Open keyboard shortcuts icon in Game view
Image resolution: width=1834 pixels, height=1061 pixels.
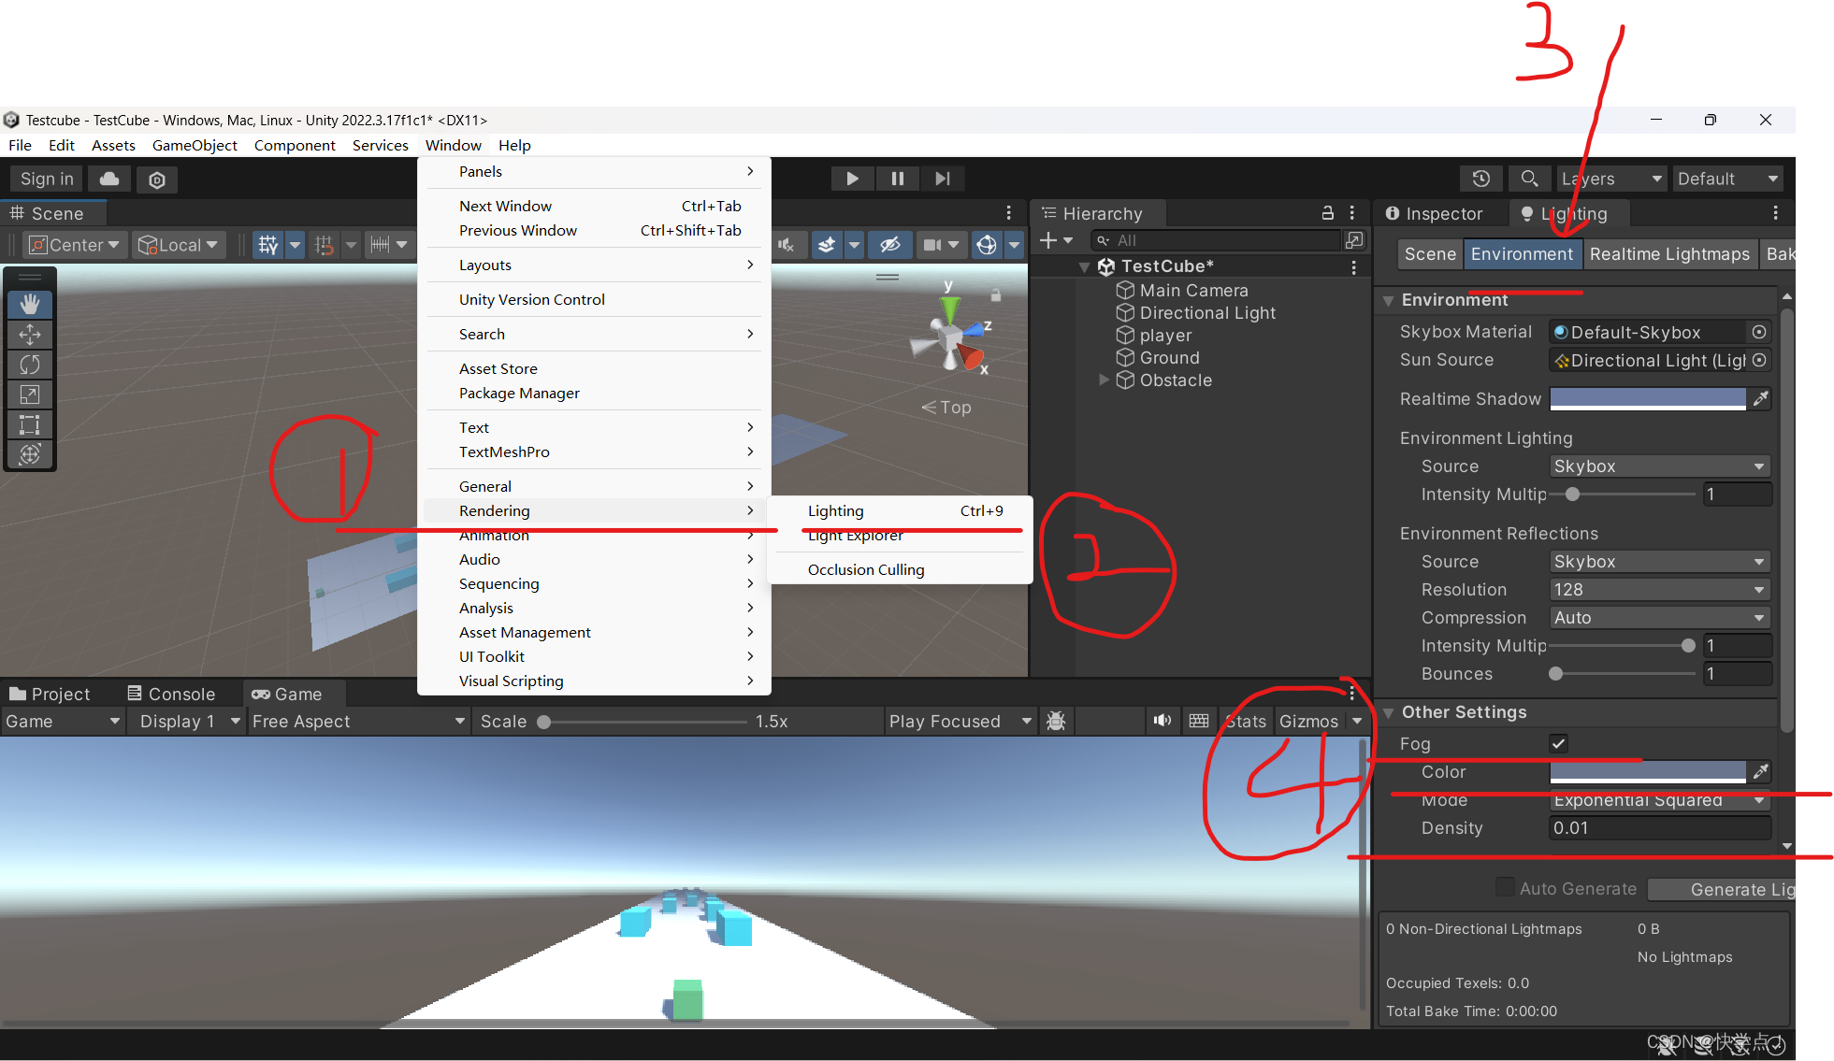pyautogui.click(x=1199, y=721)
